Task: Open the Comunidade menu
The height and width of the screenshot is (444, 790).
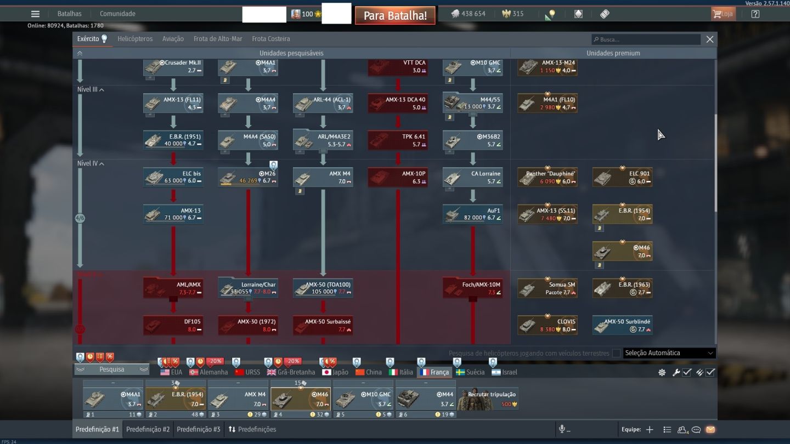Action: [x=117, y=14]
